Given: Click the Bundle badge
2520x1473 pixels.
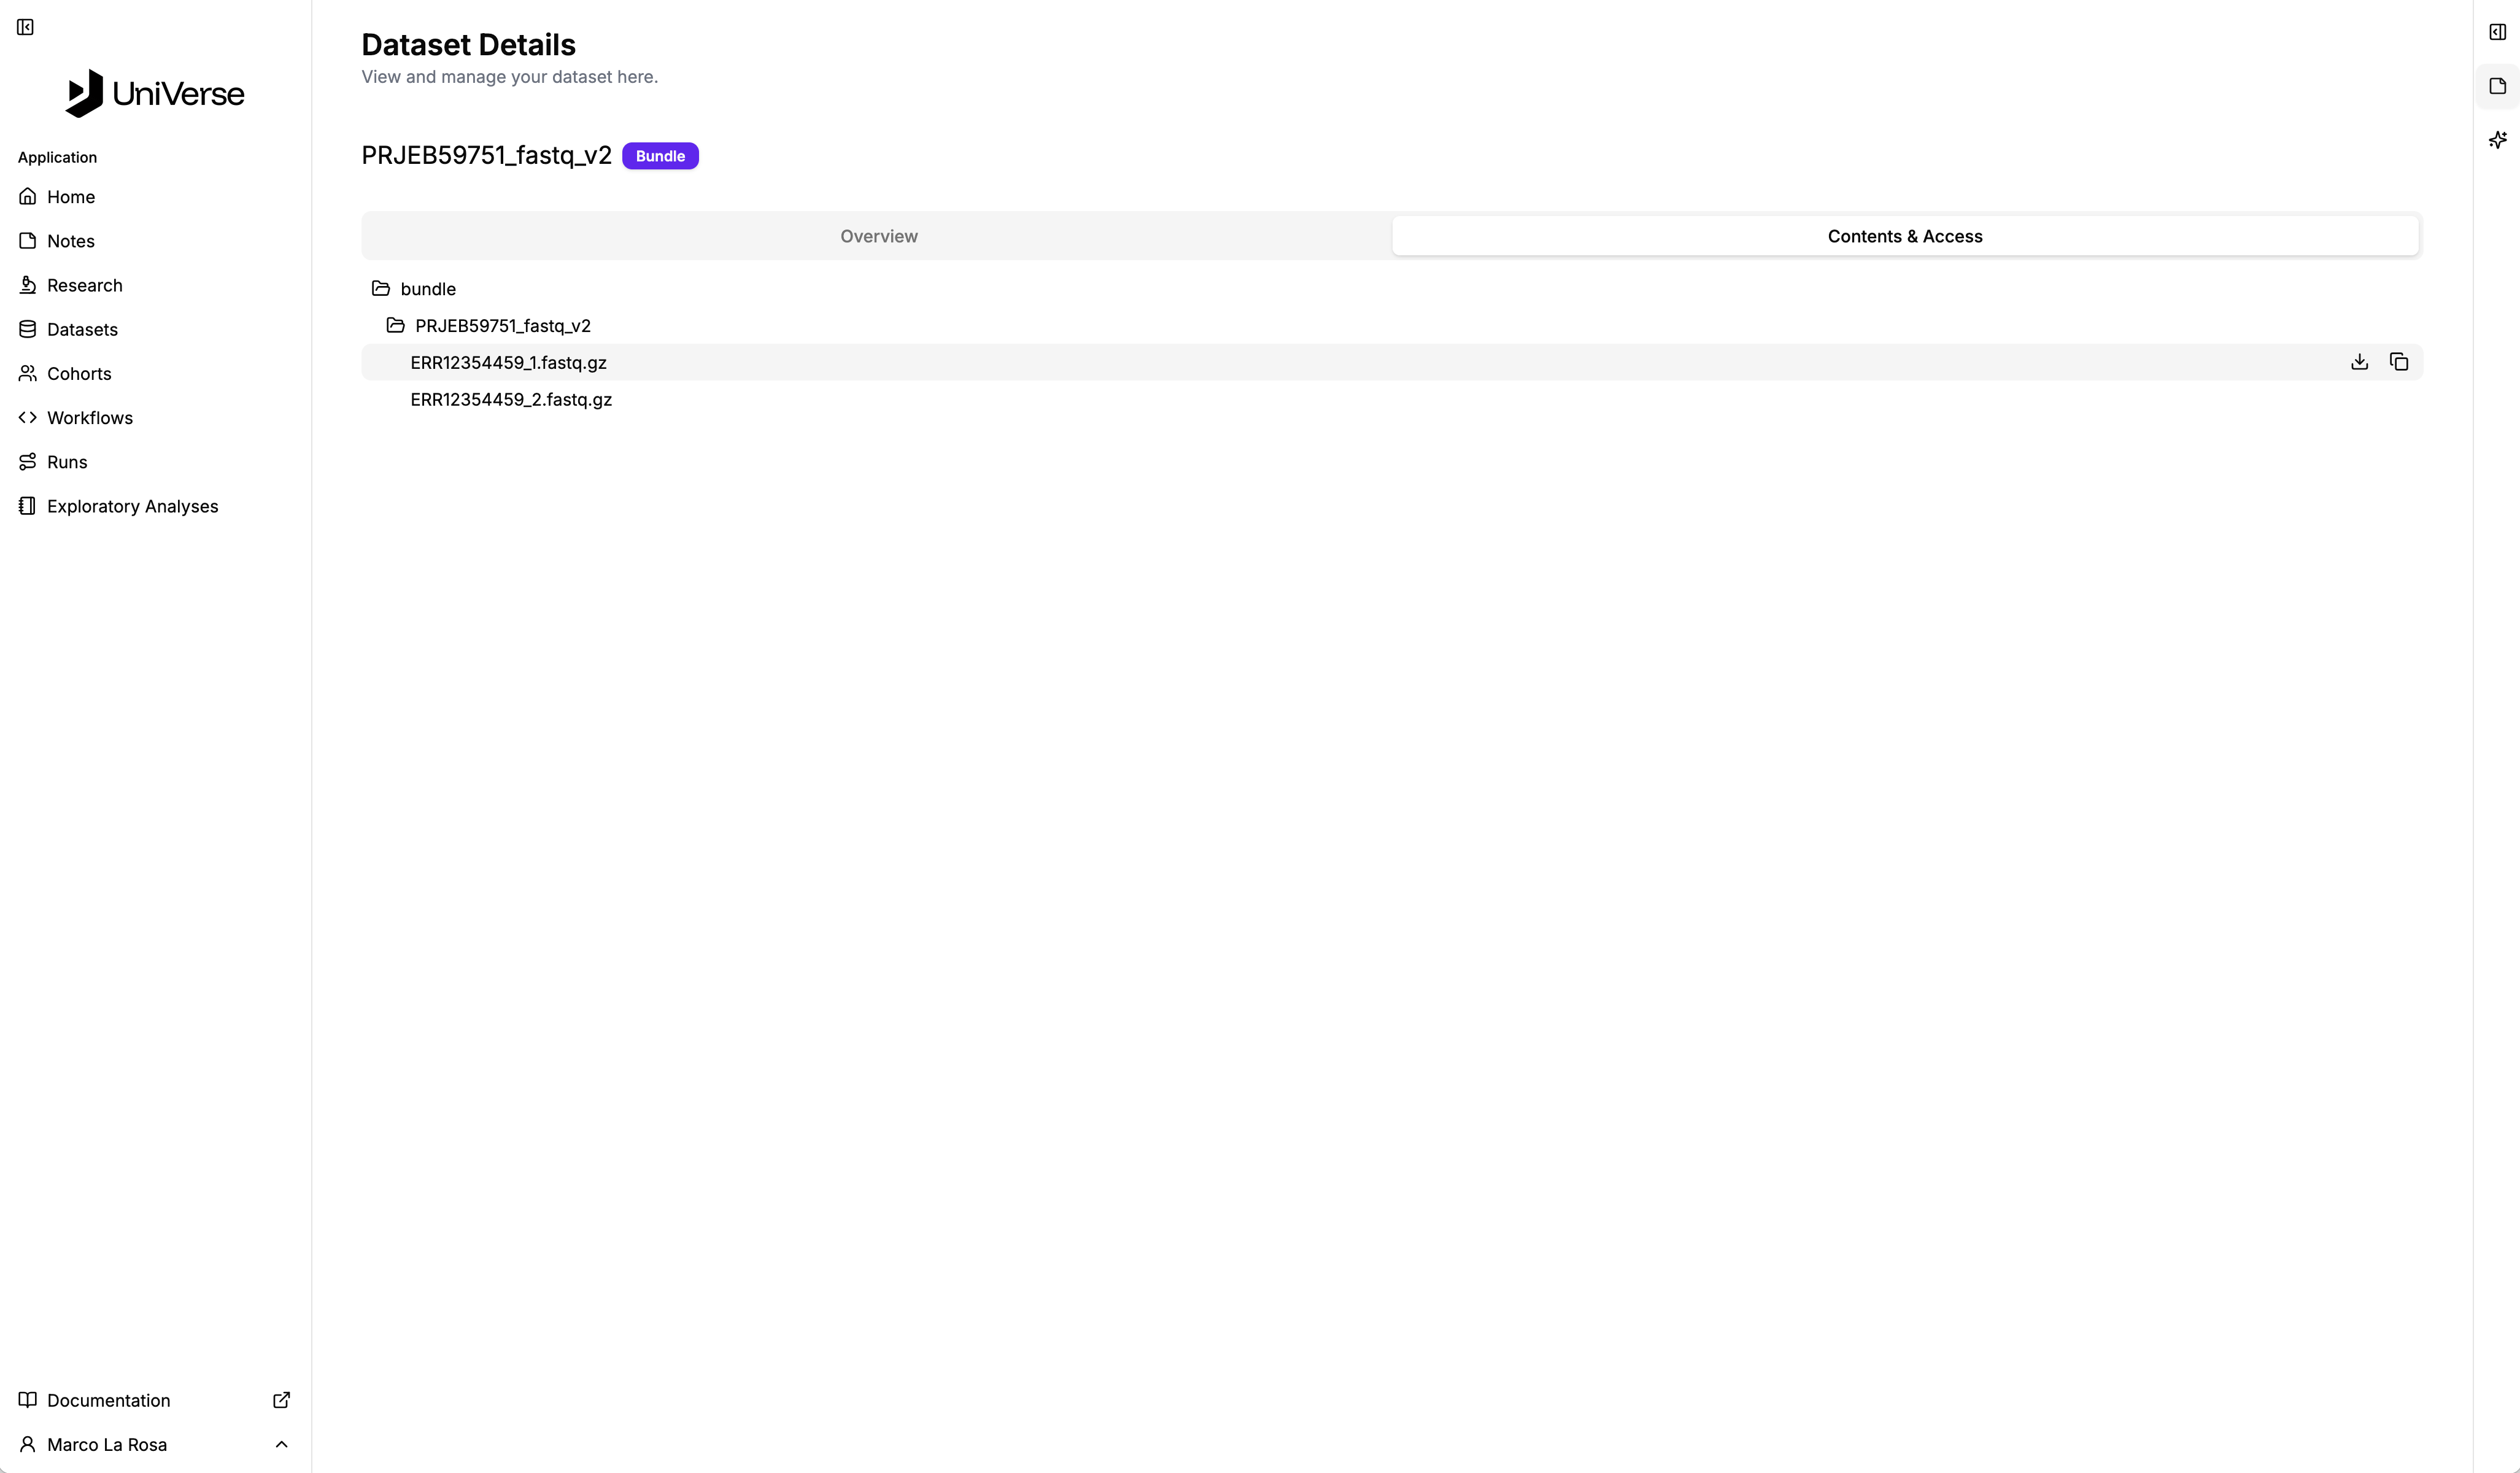Looking at the screenshot, I should click(x=660, y=156).
